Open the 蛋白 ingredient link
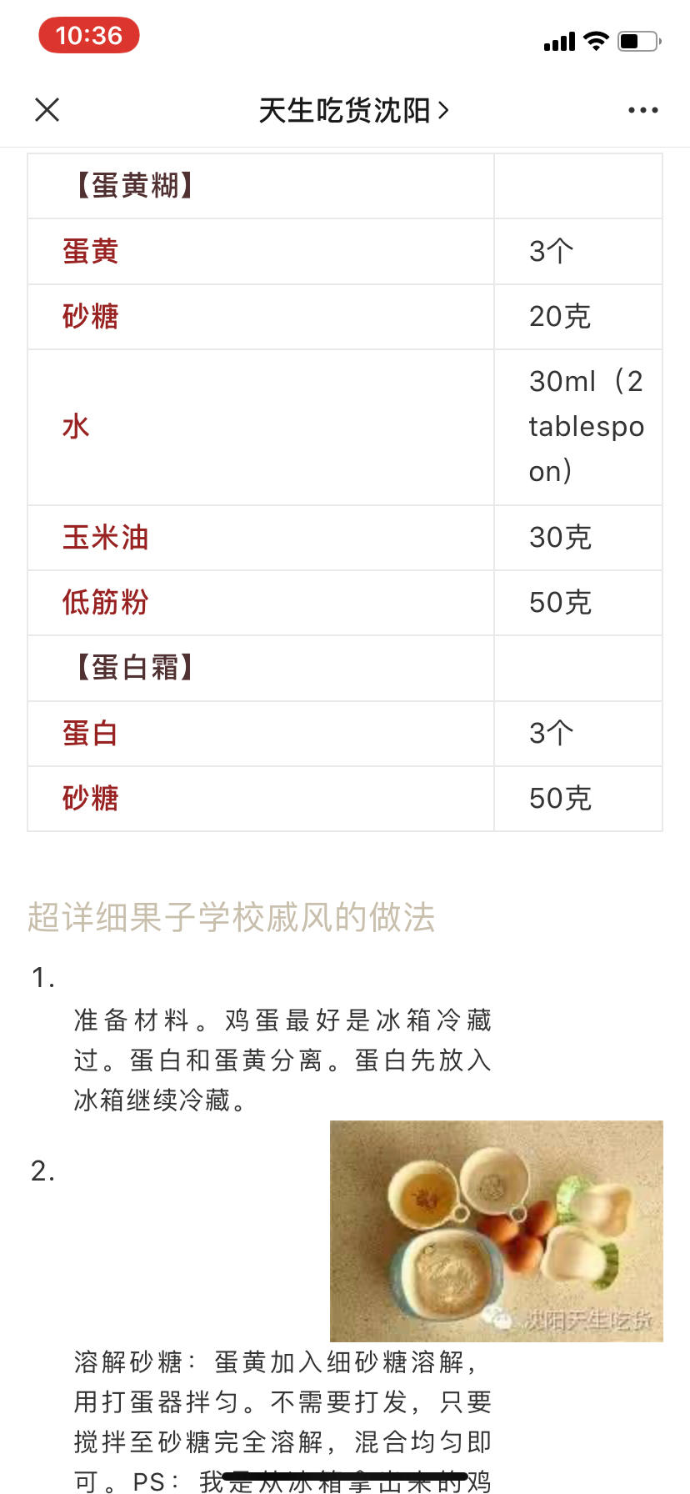The width and height of the screenshot is (690, 1494). (91, 734)
